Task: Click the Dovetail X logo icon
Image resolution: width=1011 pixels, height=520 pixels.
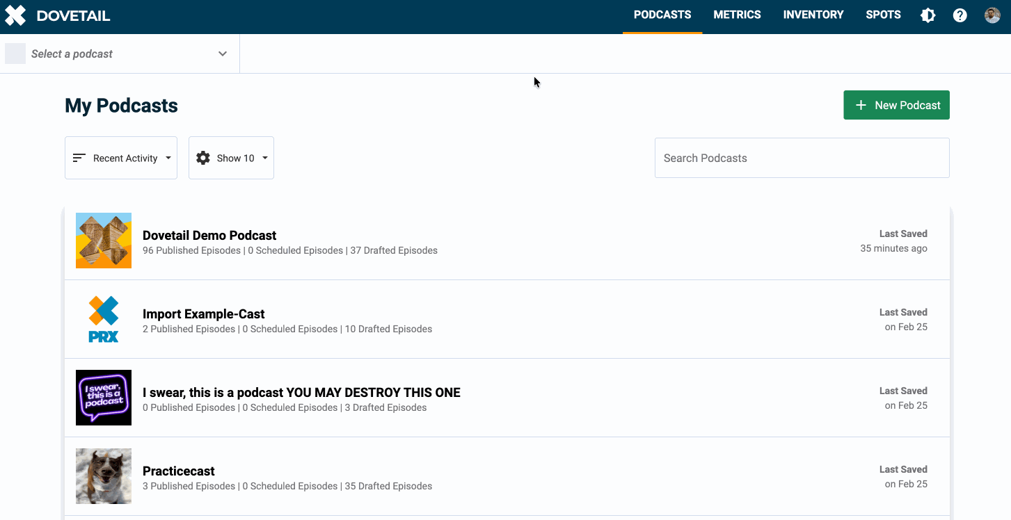Action: click(15, 15)
